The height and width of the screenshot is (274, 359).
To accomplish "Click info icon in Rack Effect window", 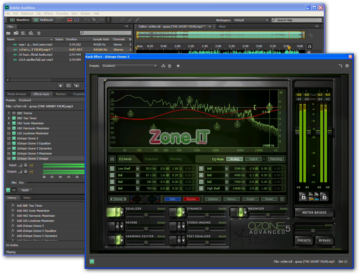I will click(x=347, y=66).
